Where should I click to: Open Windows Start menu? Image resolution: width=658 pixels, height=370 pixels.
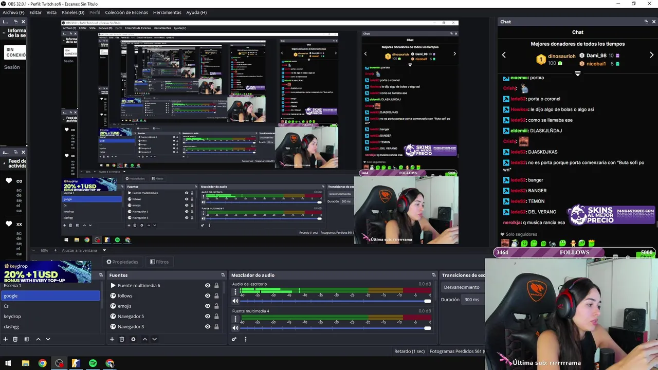[x=8, y=363]
